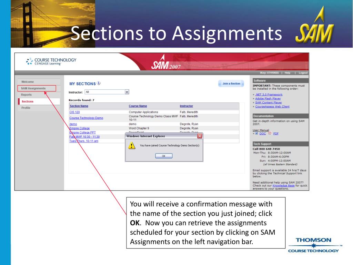Open the Tues-Thurs. 10-11 am section
Image resolution: width=353 pixels, height=265 pixels.
[x=84, y=141]
